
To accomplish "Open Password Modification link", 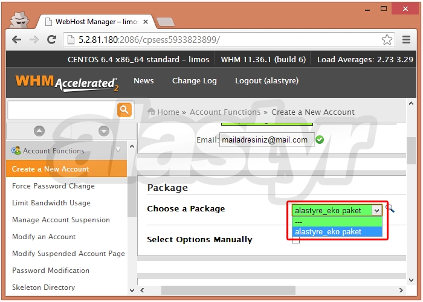I will click(x=51, y=271).
